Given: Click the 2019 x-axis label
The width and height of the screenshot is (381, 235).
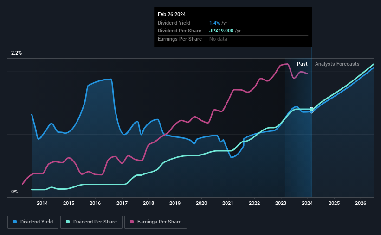Looking at the screenshot, I should pyautogui.click(x=175, y=203).
